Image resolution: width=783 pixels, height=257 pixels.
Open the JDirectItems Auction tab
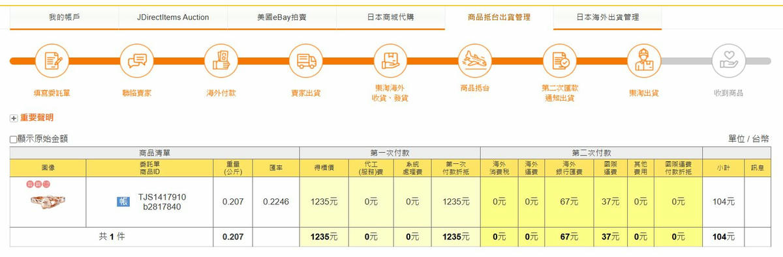click(x=173, y=18)
